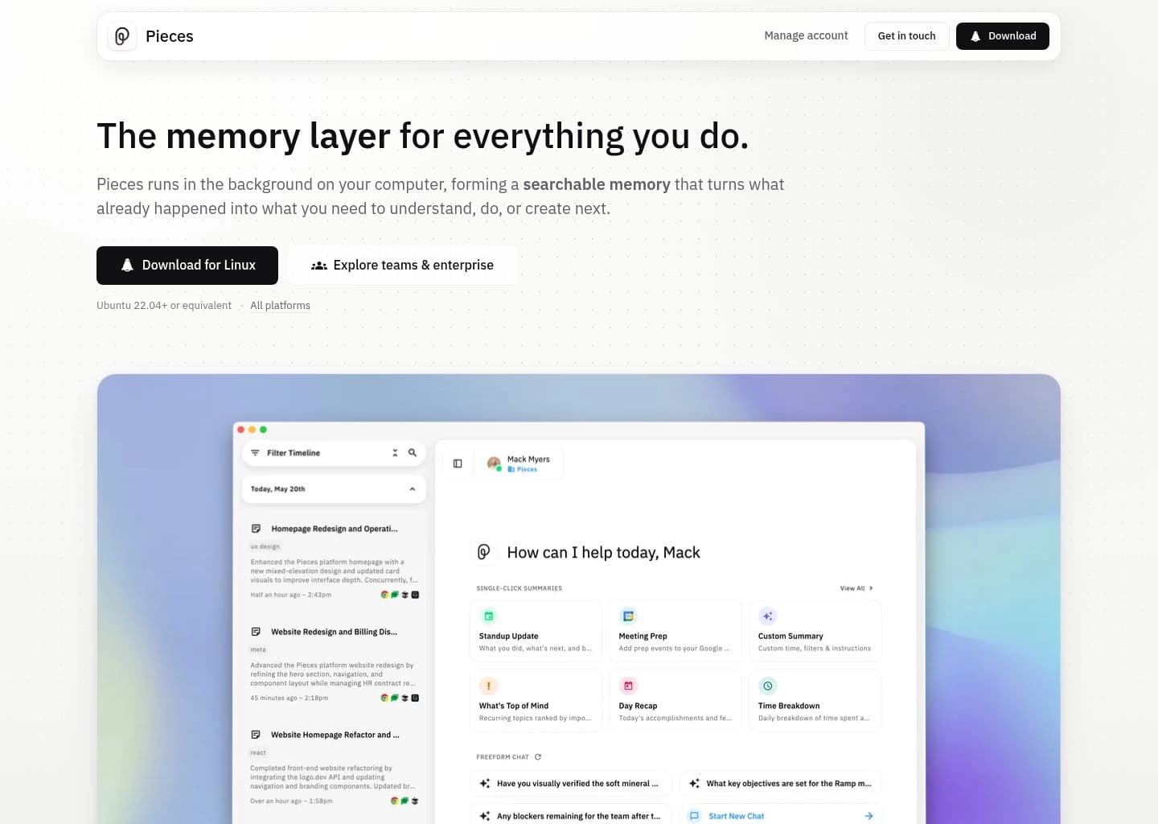Click the Custom Summary sparkle icon
This screenshot has height=824, width=1158.
[767, 616]
